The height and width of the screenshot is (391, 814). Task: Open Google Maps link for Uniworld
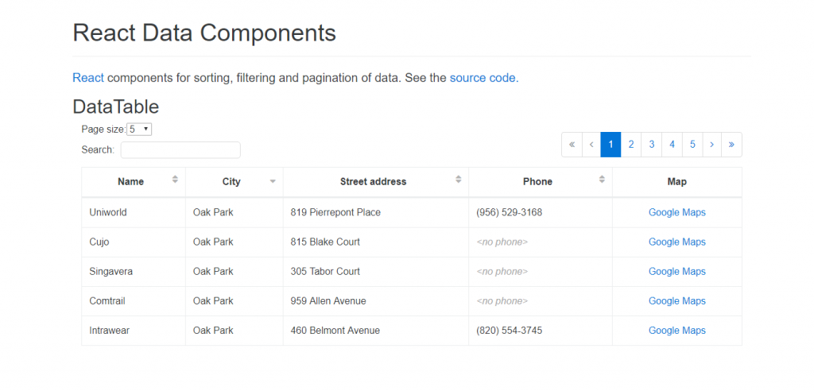677,212
